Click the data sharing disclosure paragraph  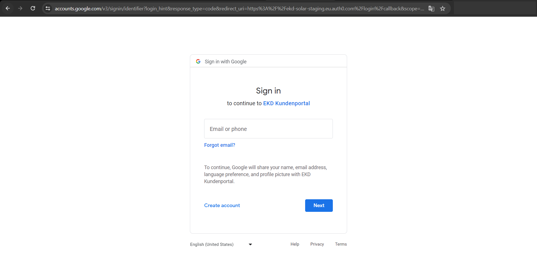(265, 174)
